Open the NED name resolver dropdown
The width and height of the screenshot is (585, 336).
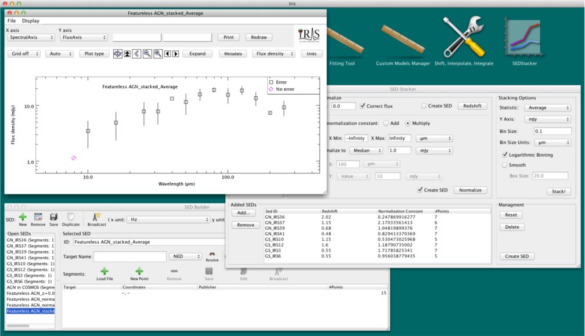click(186, 256)
